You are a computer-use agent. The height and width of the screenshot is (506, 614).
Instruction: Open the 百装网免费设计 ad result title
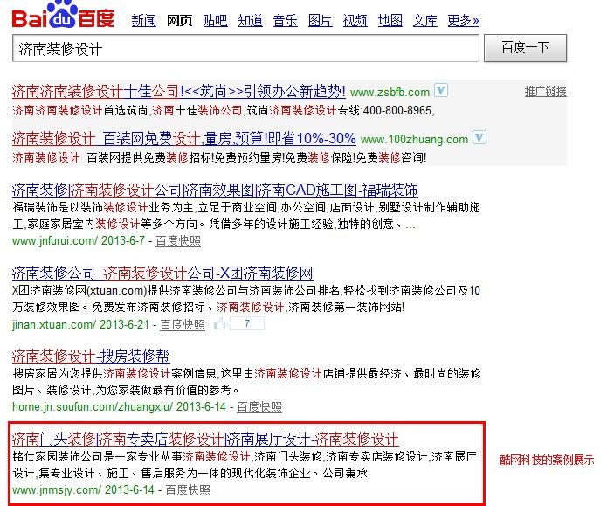pyautogui.click(x=183, y=138)
